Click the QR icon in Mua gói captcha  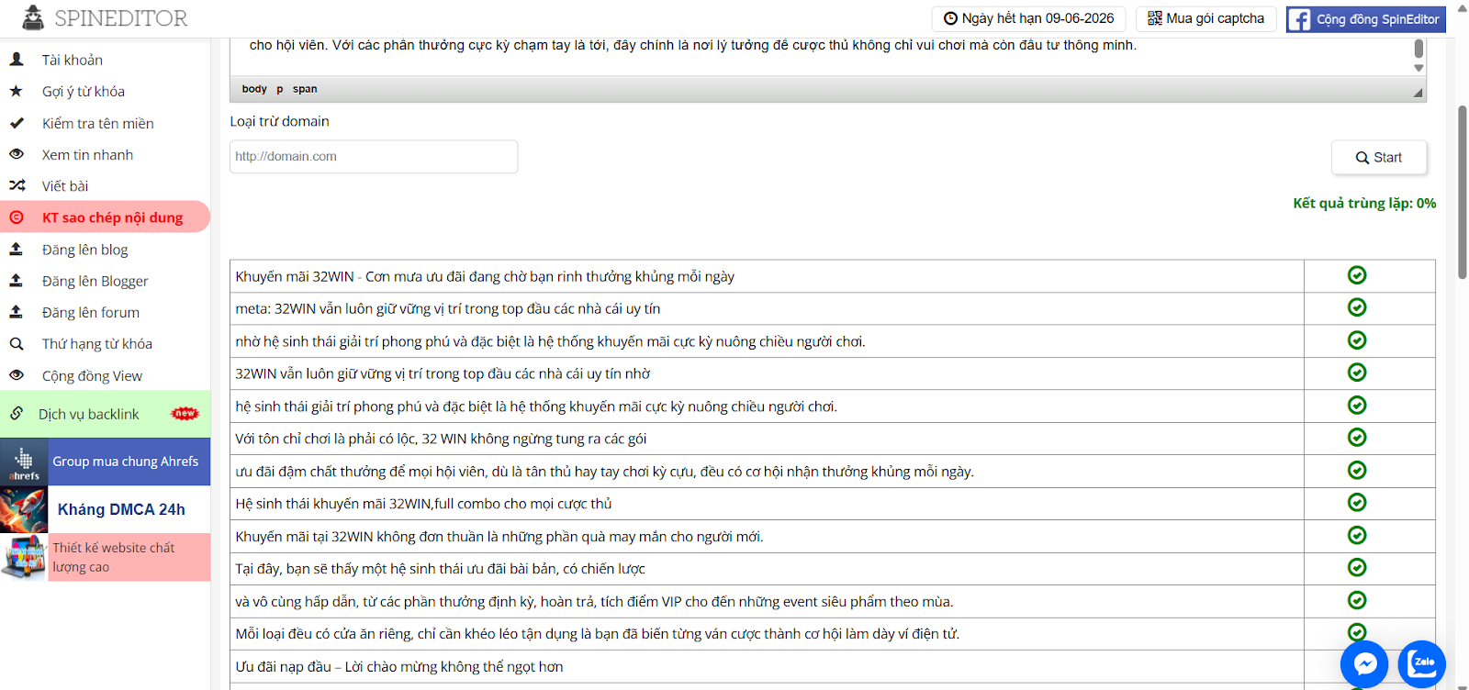pos(1155,18)
